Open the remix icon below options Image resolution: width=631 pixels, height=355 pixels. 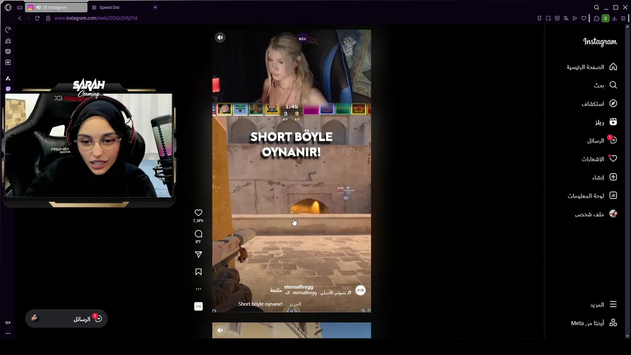tap(198, 306)
